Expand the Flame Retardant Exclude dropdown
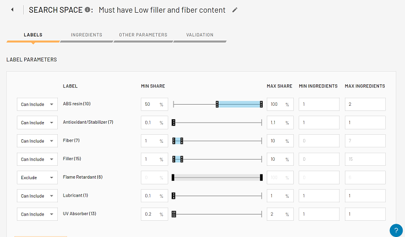This screenshot has height=237, width=405. (37, 177)
